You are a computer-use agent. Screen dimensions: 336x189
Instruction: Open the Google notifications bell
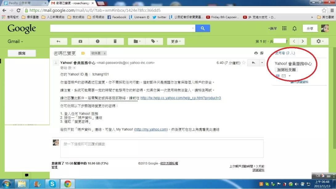295,28
